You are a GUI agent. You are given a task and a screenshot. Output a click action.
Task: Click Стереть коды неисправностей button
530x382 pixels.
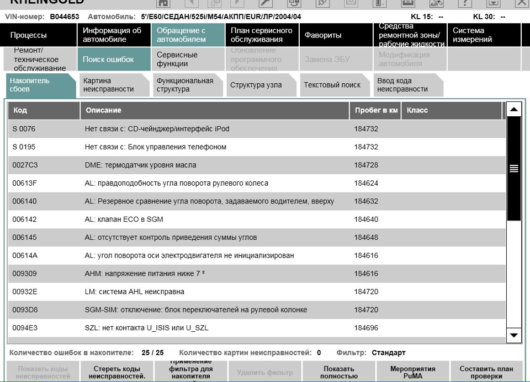tap(117, 372)
